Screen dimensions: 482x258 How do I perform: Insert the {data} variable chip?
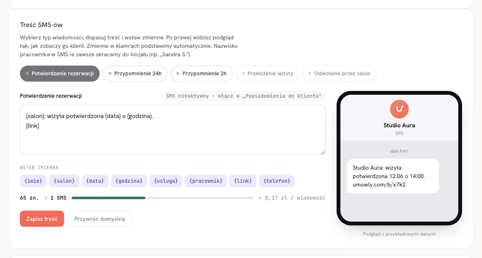click(95, 181)
